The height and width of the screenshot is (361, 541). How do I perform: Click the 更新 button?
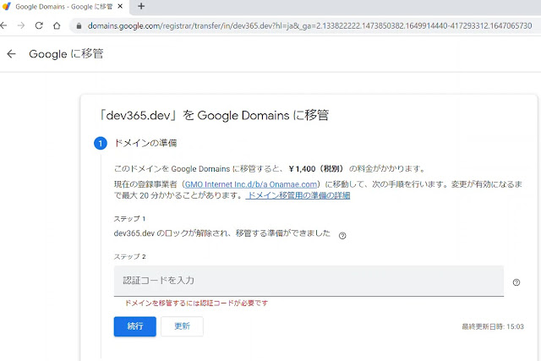182,326
